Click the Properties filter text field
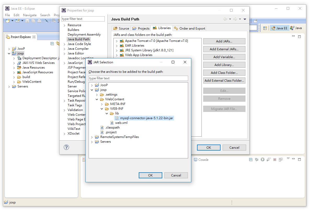 (x=83, y=19)
